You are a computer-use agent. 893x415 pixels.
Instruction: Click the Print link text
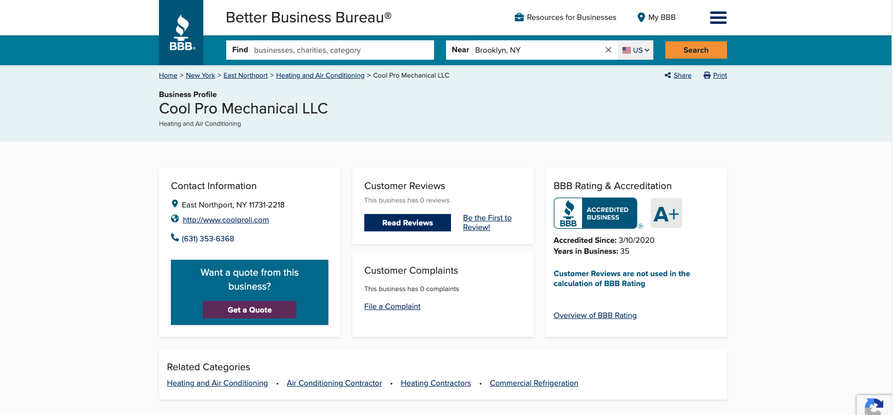pos(720,76)
